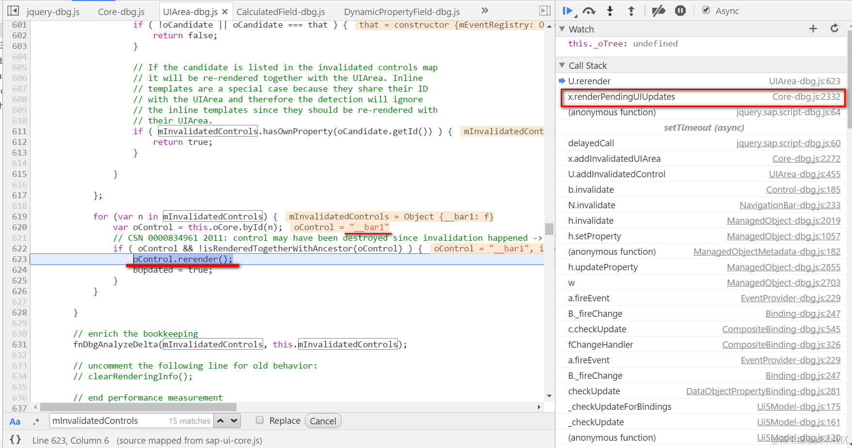Image resolution: width=852 pixels, height=448 pixels.
Task: Enable the Replace checkbox
Action: pyautogui.click(x=260, y=420)
